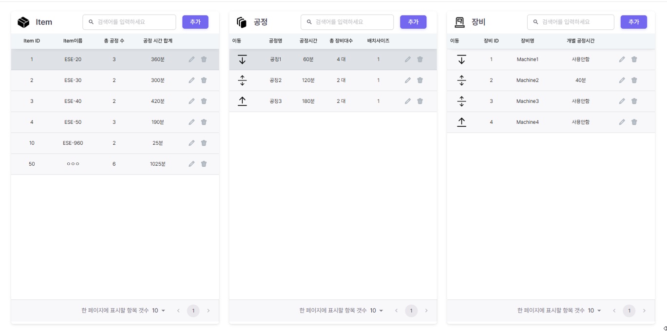
Task: Edit the ESE-20 item with pencil icon
Action: pos(191,59)
